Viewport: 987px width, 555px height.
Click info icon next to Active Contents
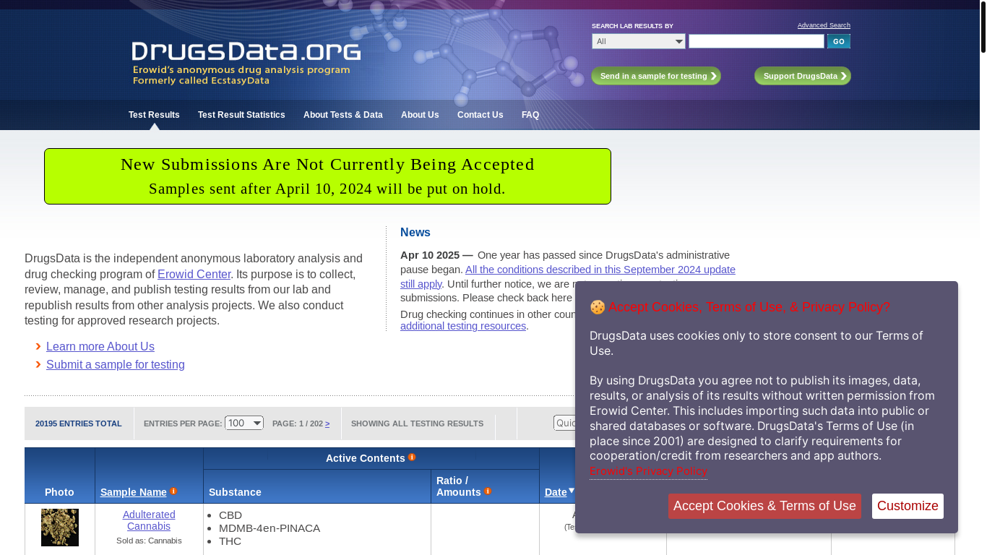point(412,457)
